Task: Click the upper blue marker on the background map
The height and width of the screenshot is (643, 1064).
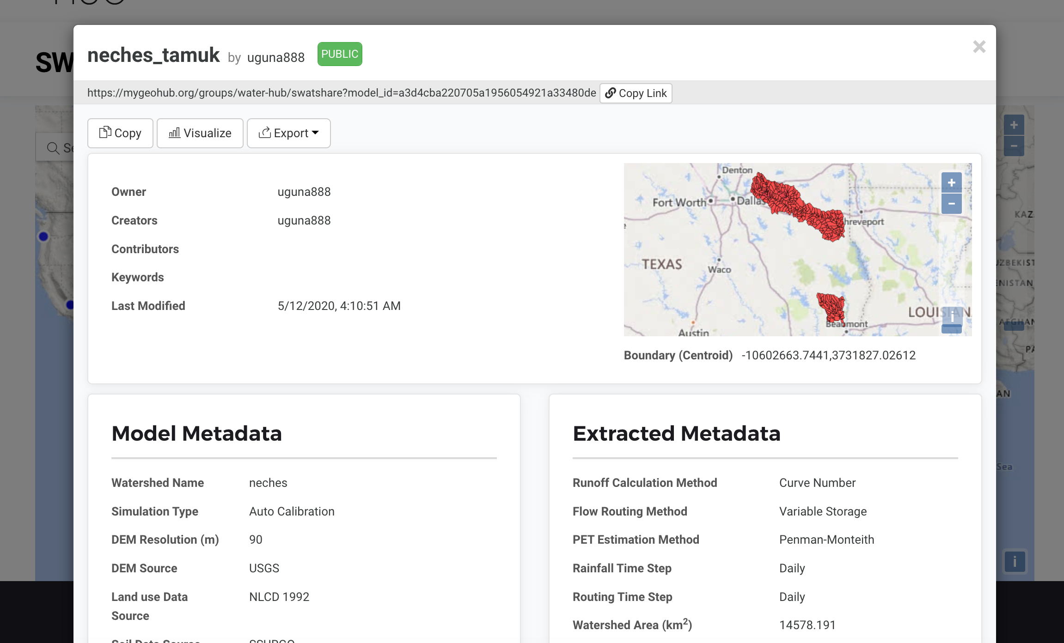Action: click(x=43, y=237)
